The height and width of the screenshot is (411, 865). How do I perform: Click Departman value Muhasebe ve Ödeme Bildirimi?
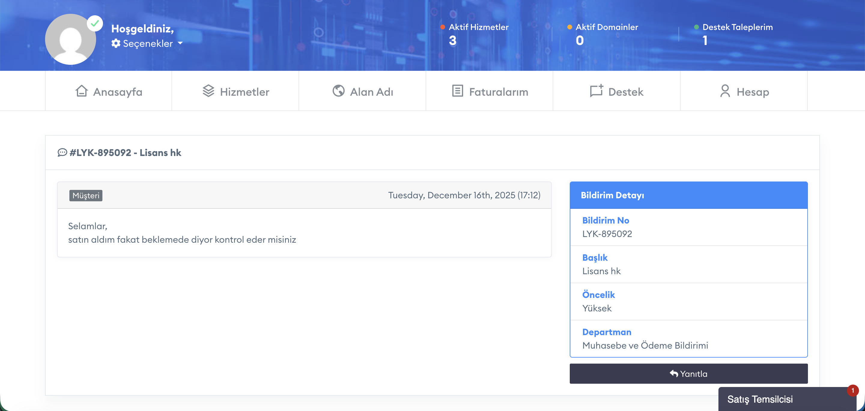tap(645, 346)
